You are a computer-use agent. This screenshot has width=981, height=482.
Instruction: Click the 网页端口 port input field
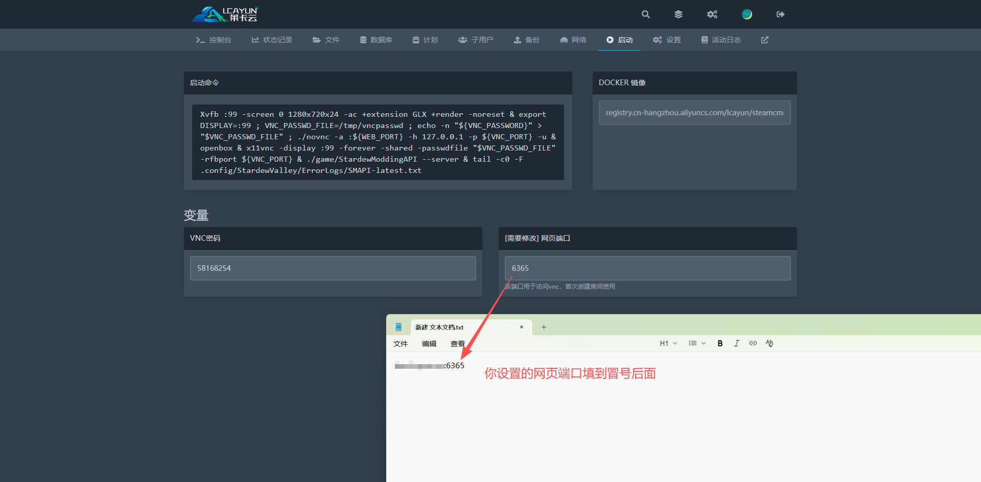[647, 268]
